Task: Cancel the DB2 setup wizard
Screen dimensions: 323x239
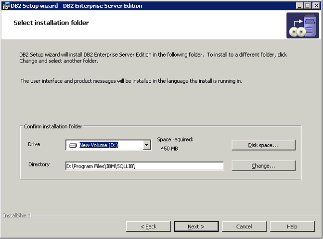Action: coord(245,226)
